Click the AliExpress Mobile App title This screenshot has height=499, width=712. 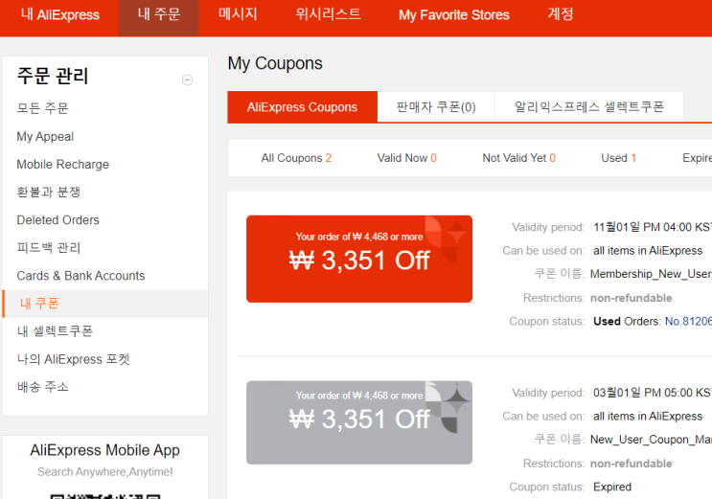tap(104, 450)
